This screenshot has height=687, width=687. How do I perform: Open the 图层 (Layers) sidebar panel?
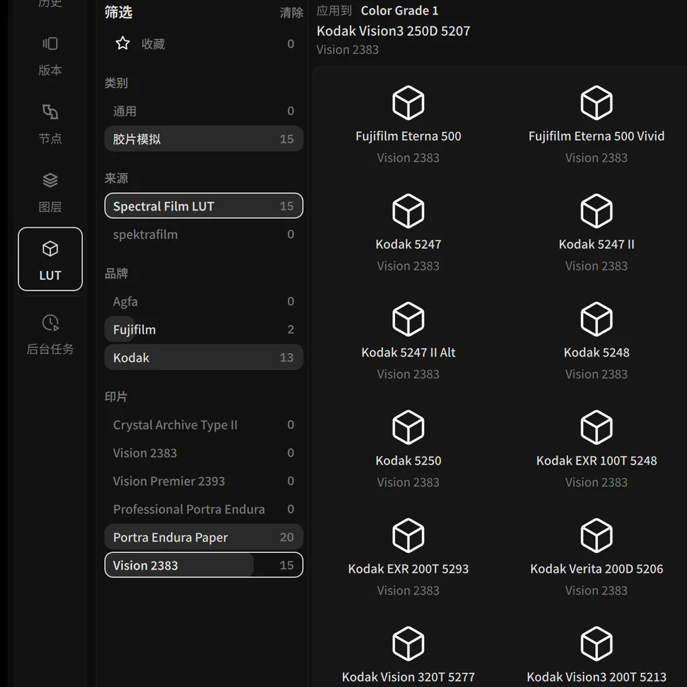tap(50, 193)
